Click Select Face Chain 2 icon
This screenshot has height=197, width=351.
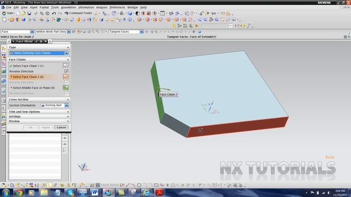point(66,77)
